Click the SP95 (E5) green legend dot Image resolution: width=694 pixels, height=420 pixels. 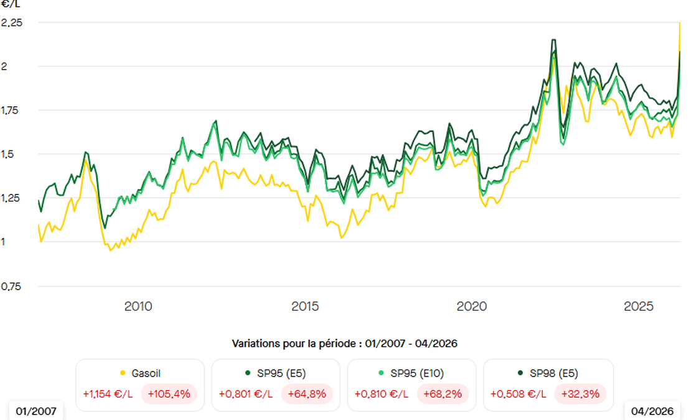click(248, 373)
